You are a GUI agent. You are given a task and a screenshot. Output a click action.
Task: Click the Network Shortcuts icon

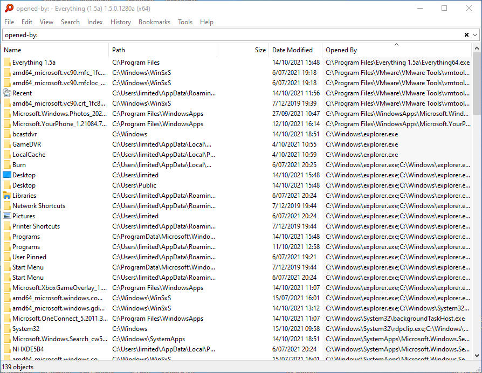pos(7,205)
